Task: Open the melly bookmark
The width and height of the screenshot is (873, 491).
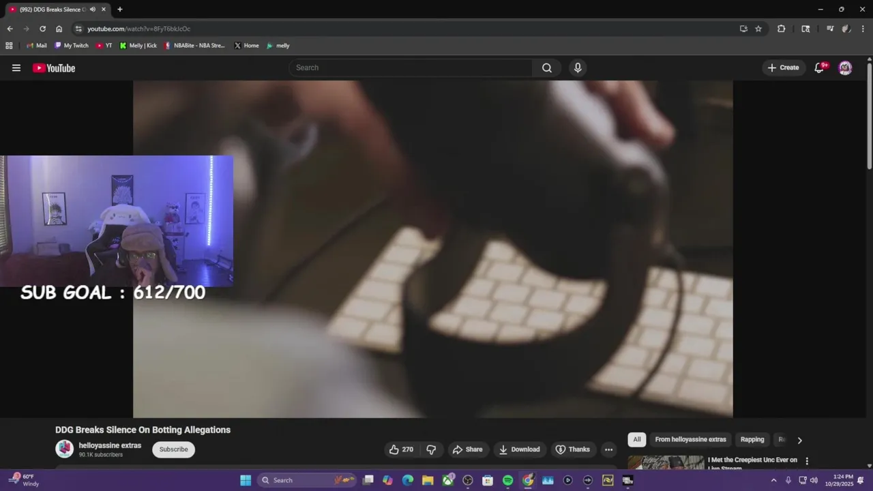Action: point(278,46)
